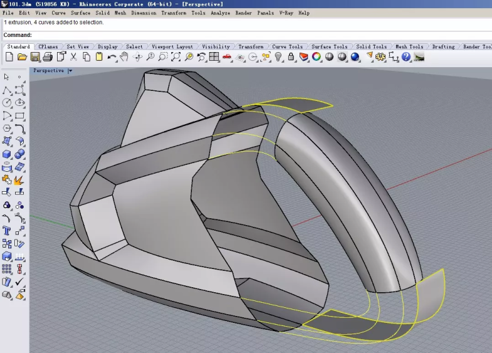The image size is (492, 353).
Task: Click the Circle tool icon
Action: [x=7, y=103]
